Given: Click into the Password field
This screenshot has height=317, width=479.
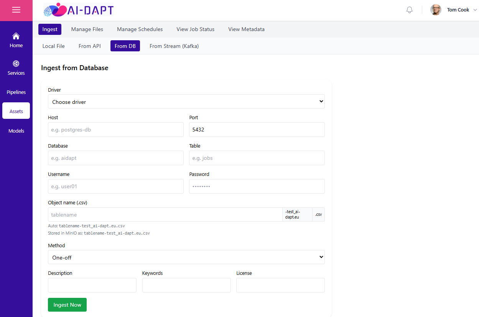Looking at the screenshot, I should click(257, 186).
